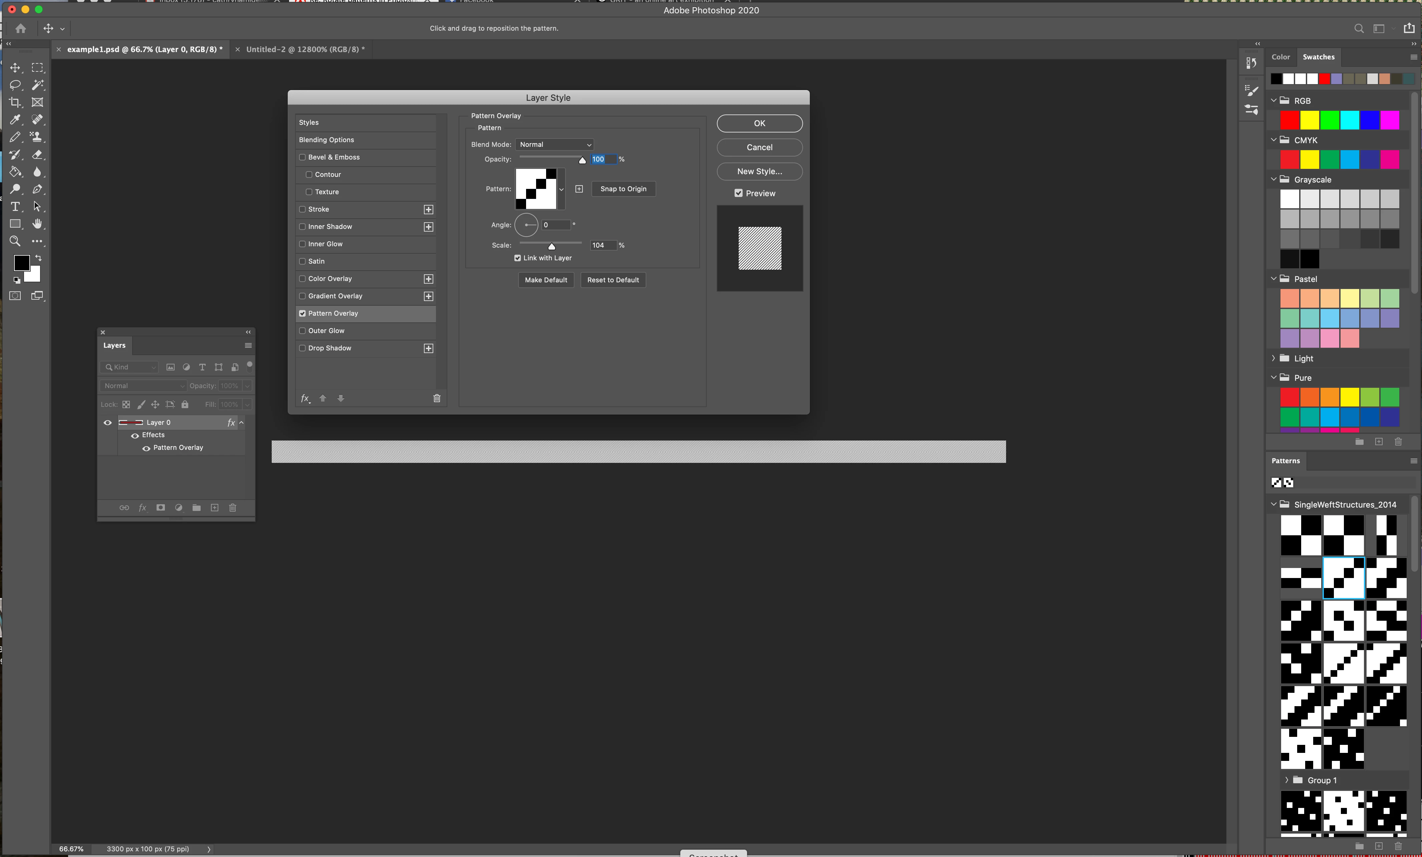The width and height of the screenshot is (1422, 857).
Task: Select the Zoom tool
Action: 15,241
